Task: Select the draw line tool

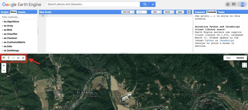Action: pos(13,58)
